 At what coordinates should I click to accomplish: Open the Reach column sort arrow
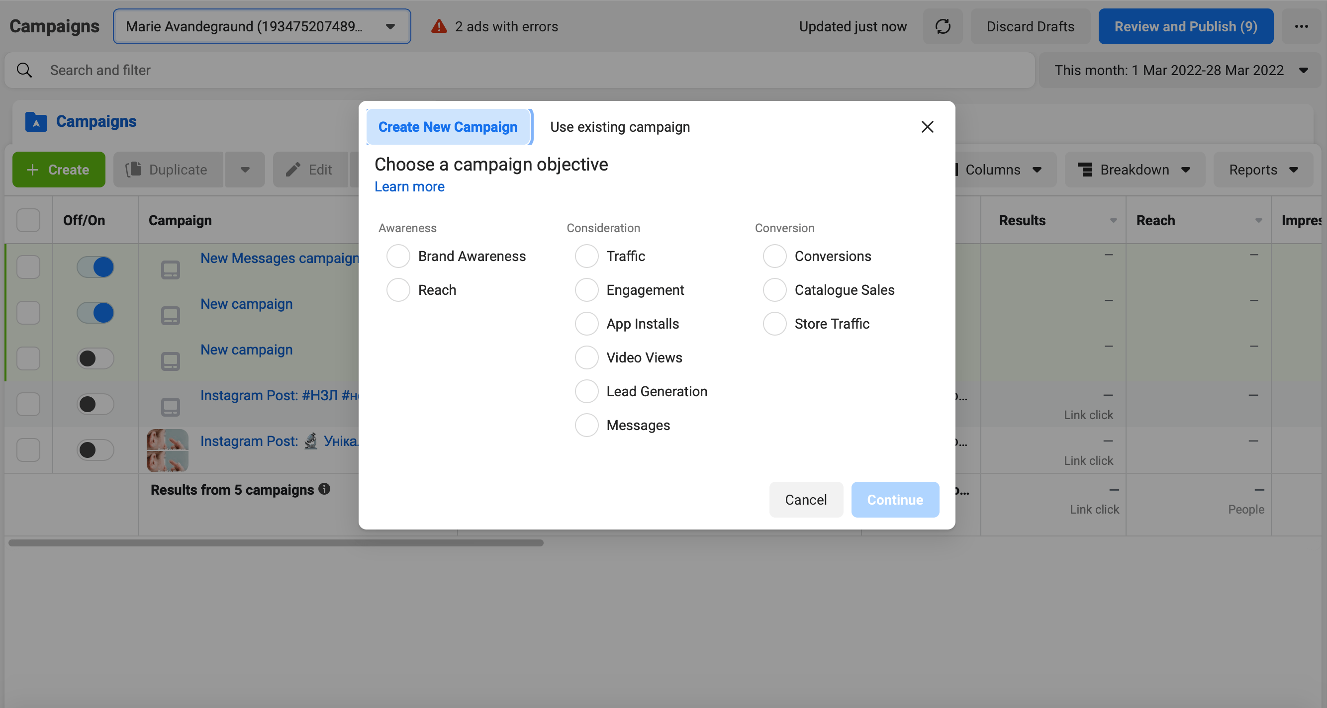point(1259,220)
